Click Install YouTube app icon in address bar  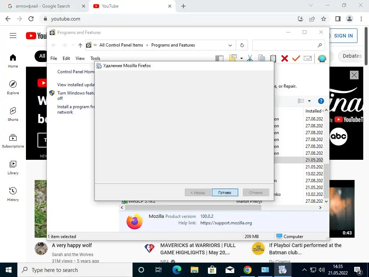coord(301,19)
